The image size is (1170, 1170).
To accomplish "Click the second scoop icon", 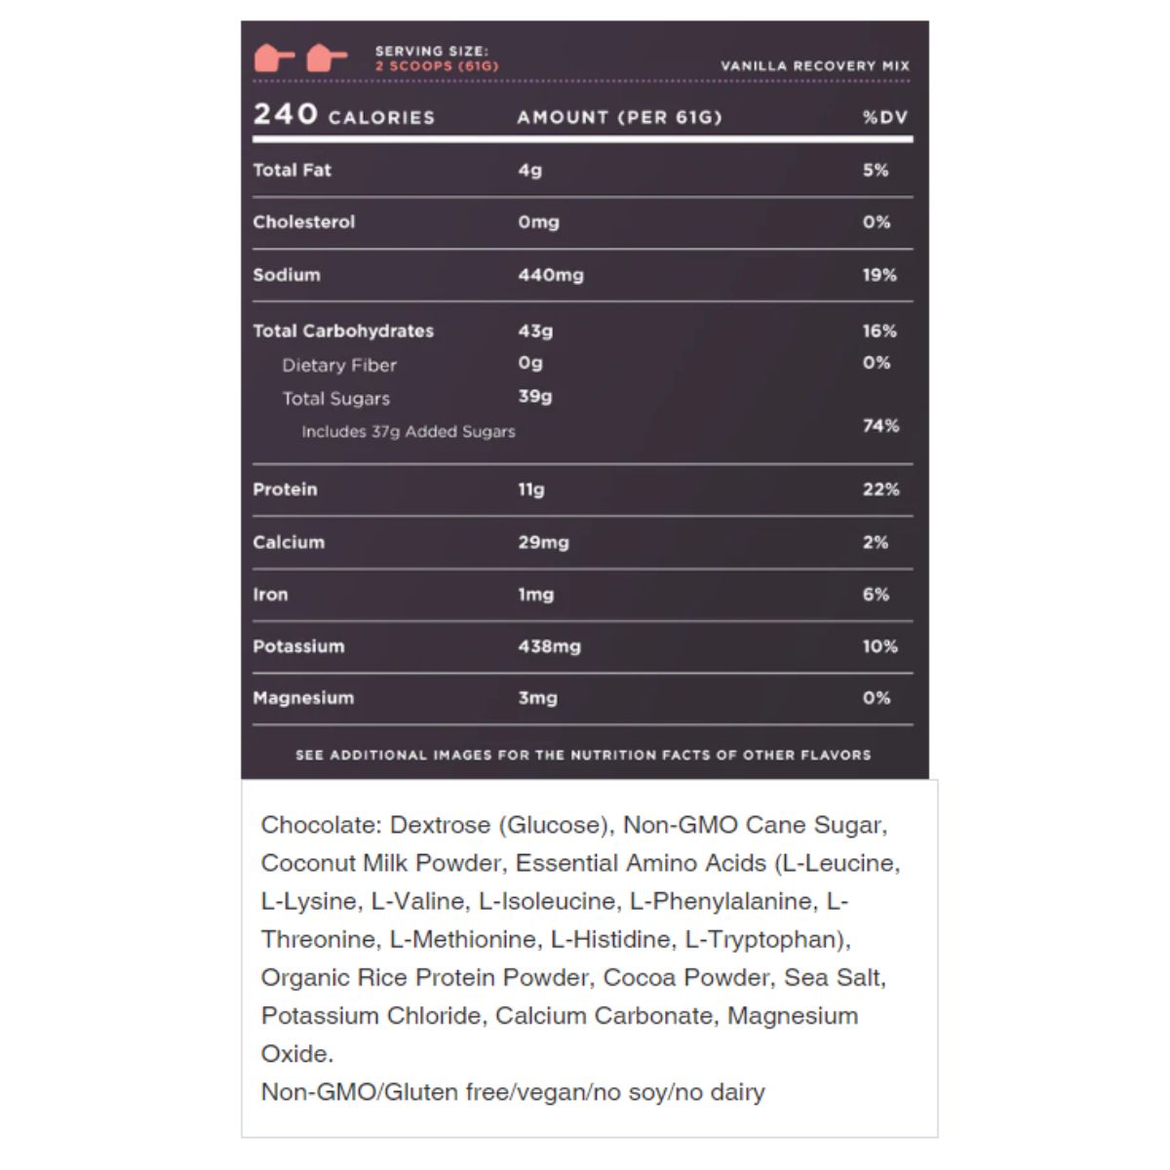I will (327, 58).
